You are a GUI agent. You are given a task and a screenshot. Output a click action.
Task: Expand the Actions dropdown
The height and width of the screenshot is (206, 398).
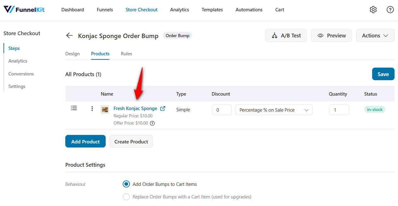tap(375, 35)
